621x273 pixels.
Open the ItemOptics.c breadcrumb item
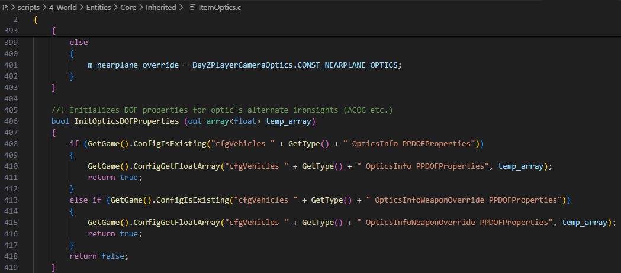point(220,8)
